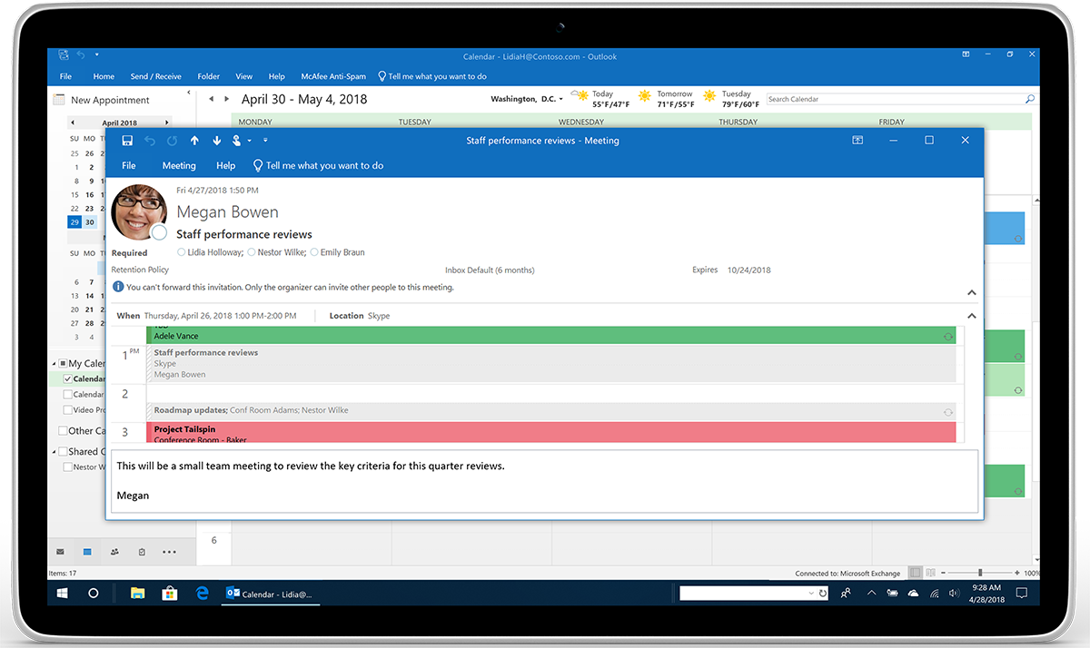Collapse the meeting scheduling section chevron
Image resolution: width=1090 pixels, height=648 pixels.
point(971,316)
